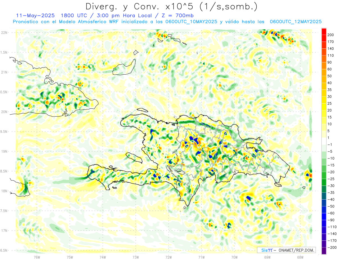Viewport: 337px width, 261px height.
Task: Click the '69W' longitude label
Action: click(267, 257)
